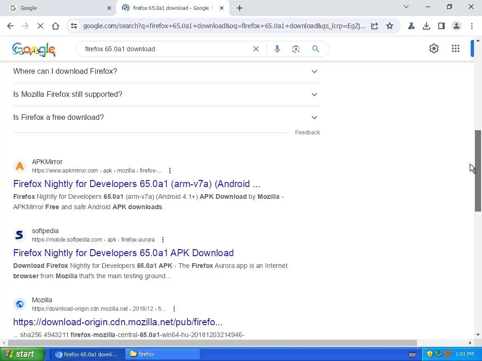Viewport: 482px width, 361px height.
Task: Click the browser address bar URL
Action: click(224, 26)
